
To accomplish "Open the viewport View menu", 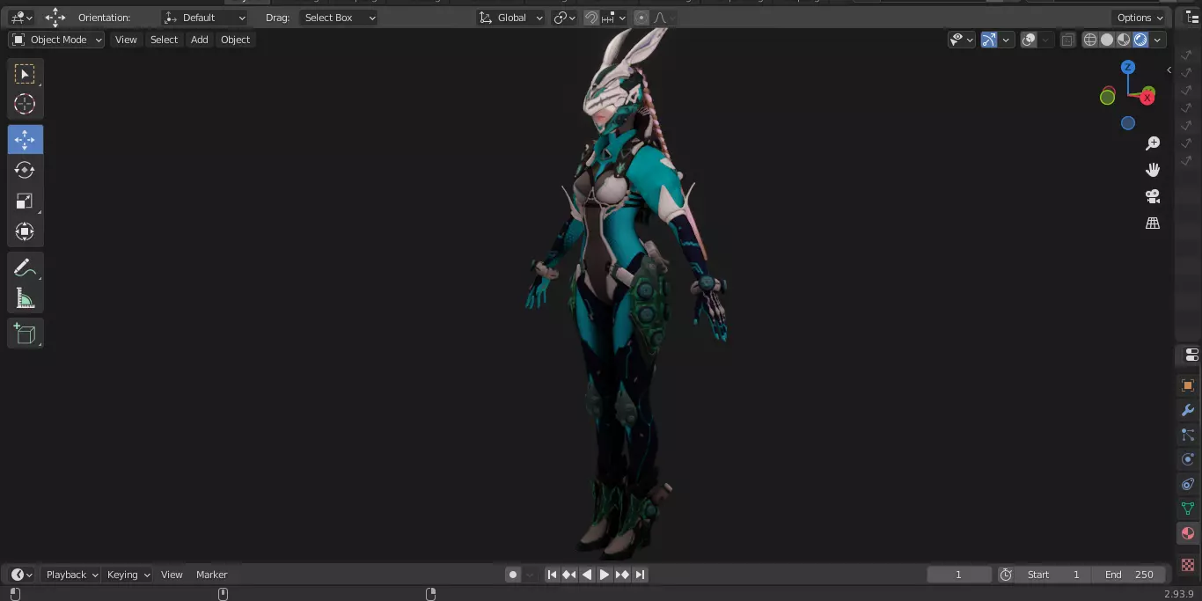I will point(126,40).
